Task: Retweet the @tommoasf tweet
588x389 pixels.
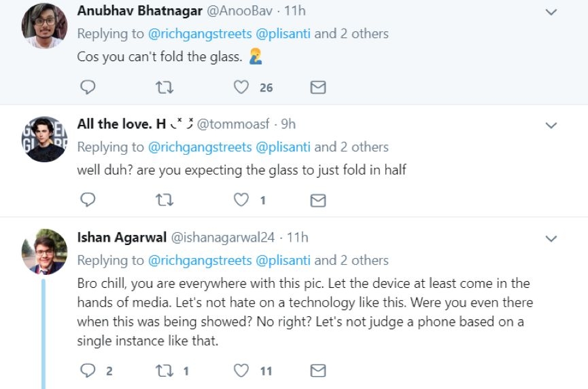Action: pos(165,200)
